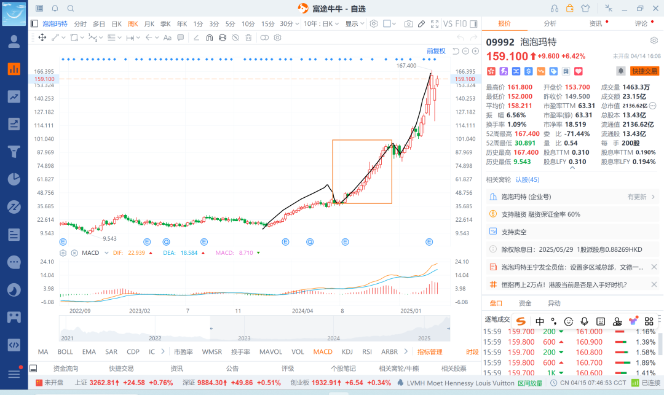Select the 分时 intraday tab

(x=80, y=24)
